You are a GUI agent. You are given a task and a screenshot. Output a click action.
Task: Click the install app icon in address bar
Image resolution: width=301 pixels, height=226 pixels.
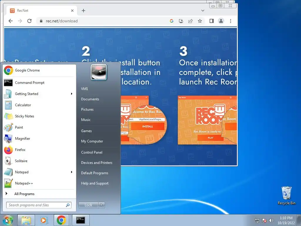pyautogui.click(x=181, y=21)
